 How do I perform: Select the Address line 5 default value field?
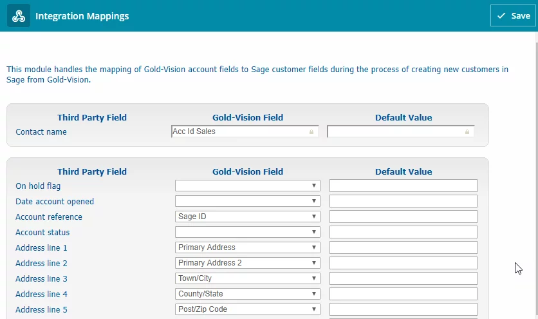coord(403,309)
